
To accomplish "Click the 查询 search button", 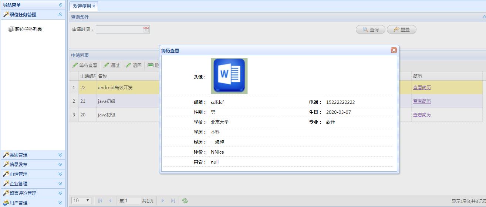I will click(371, 29).
